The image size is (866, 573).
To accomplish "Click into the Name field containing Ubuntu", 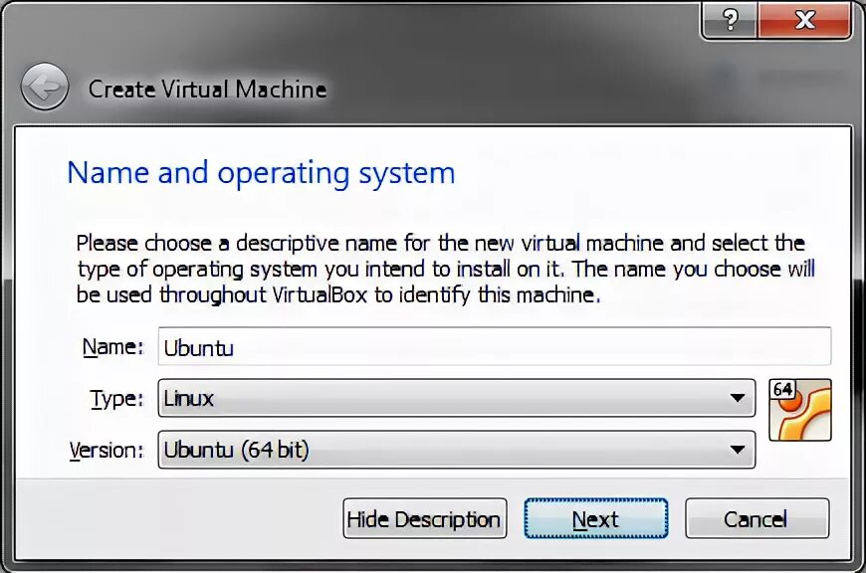I will point(495,346).
